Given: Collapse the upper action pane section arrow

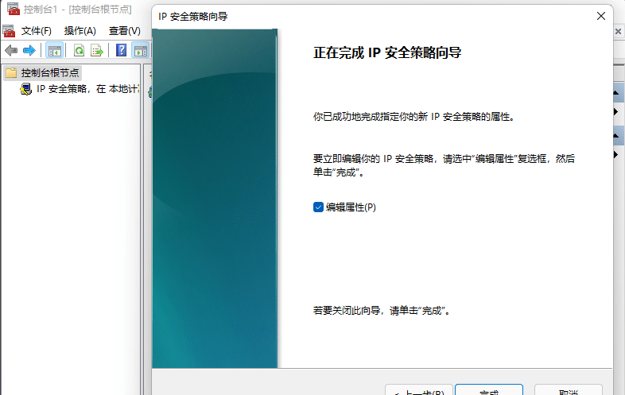Looking at the screenshot, I should (615, 93).
